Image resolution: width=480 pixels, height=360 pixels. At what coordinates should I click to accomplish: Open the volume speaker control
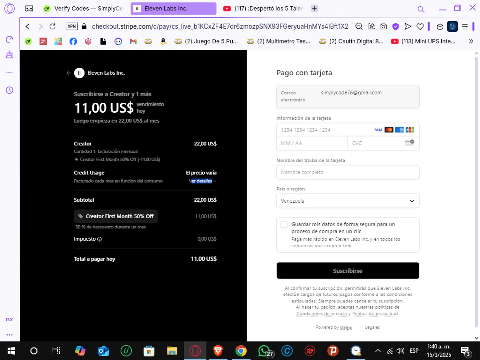coord(400,351)
